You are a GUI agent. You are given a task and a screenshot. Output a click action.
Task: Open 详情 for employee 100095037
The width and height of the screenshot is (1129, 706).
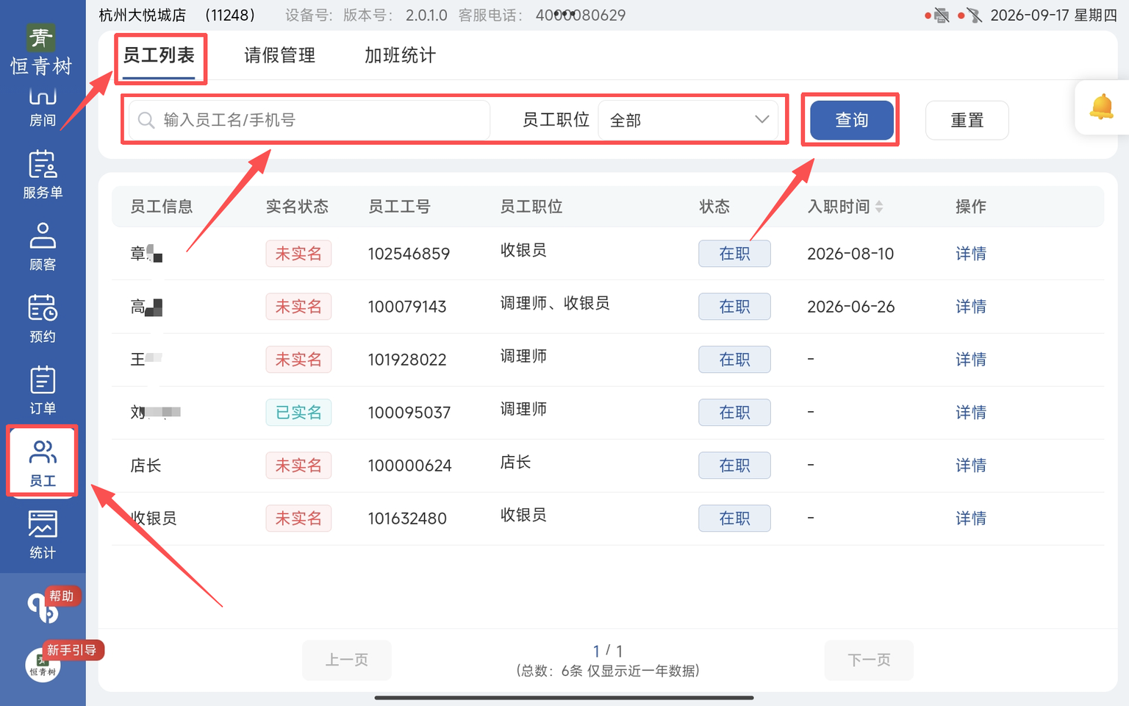click(970, 413)
